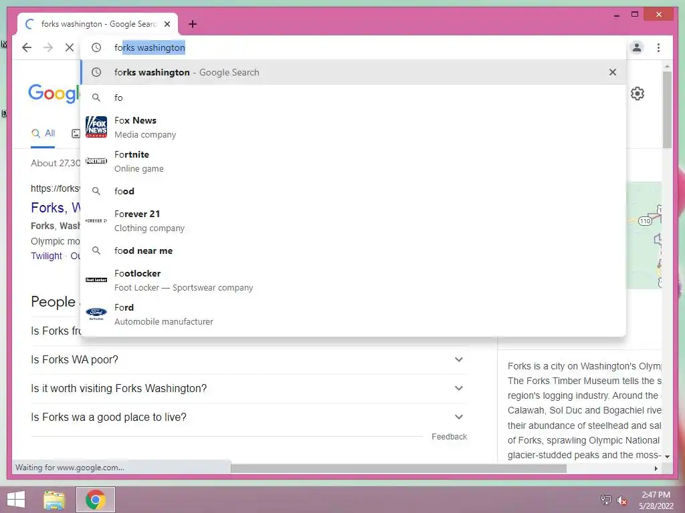Open the Twilight sitelink
The width and height of the screenshot is (685, 513).
coord(46,256)
